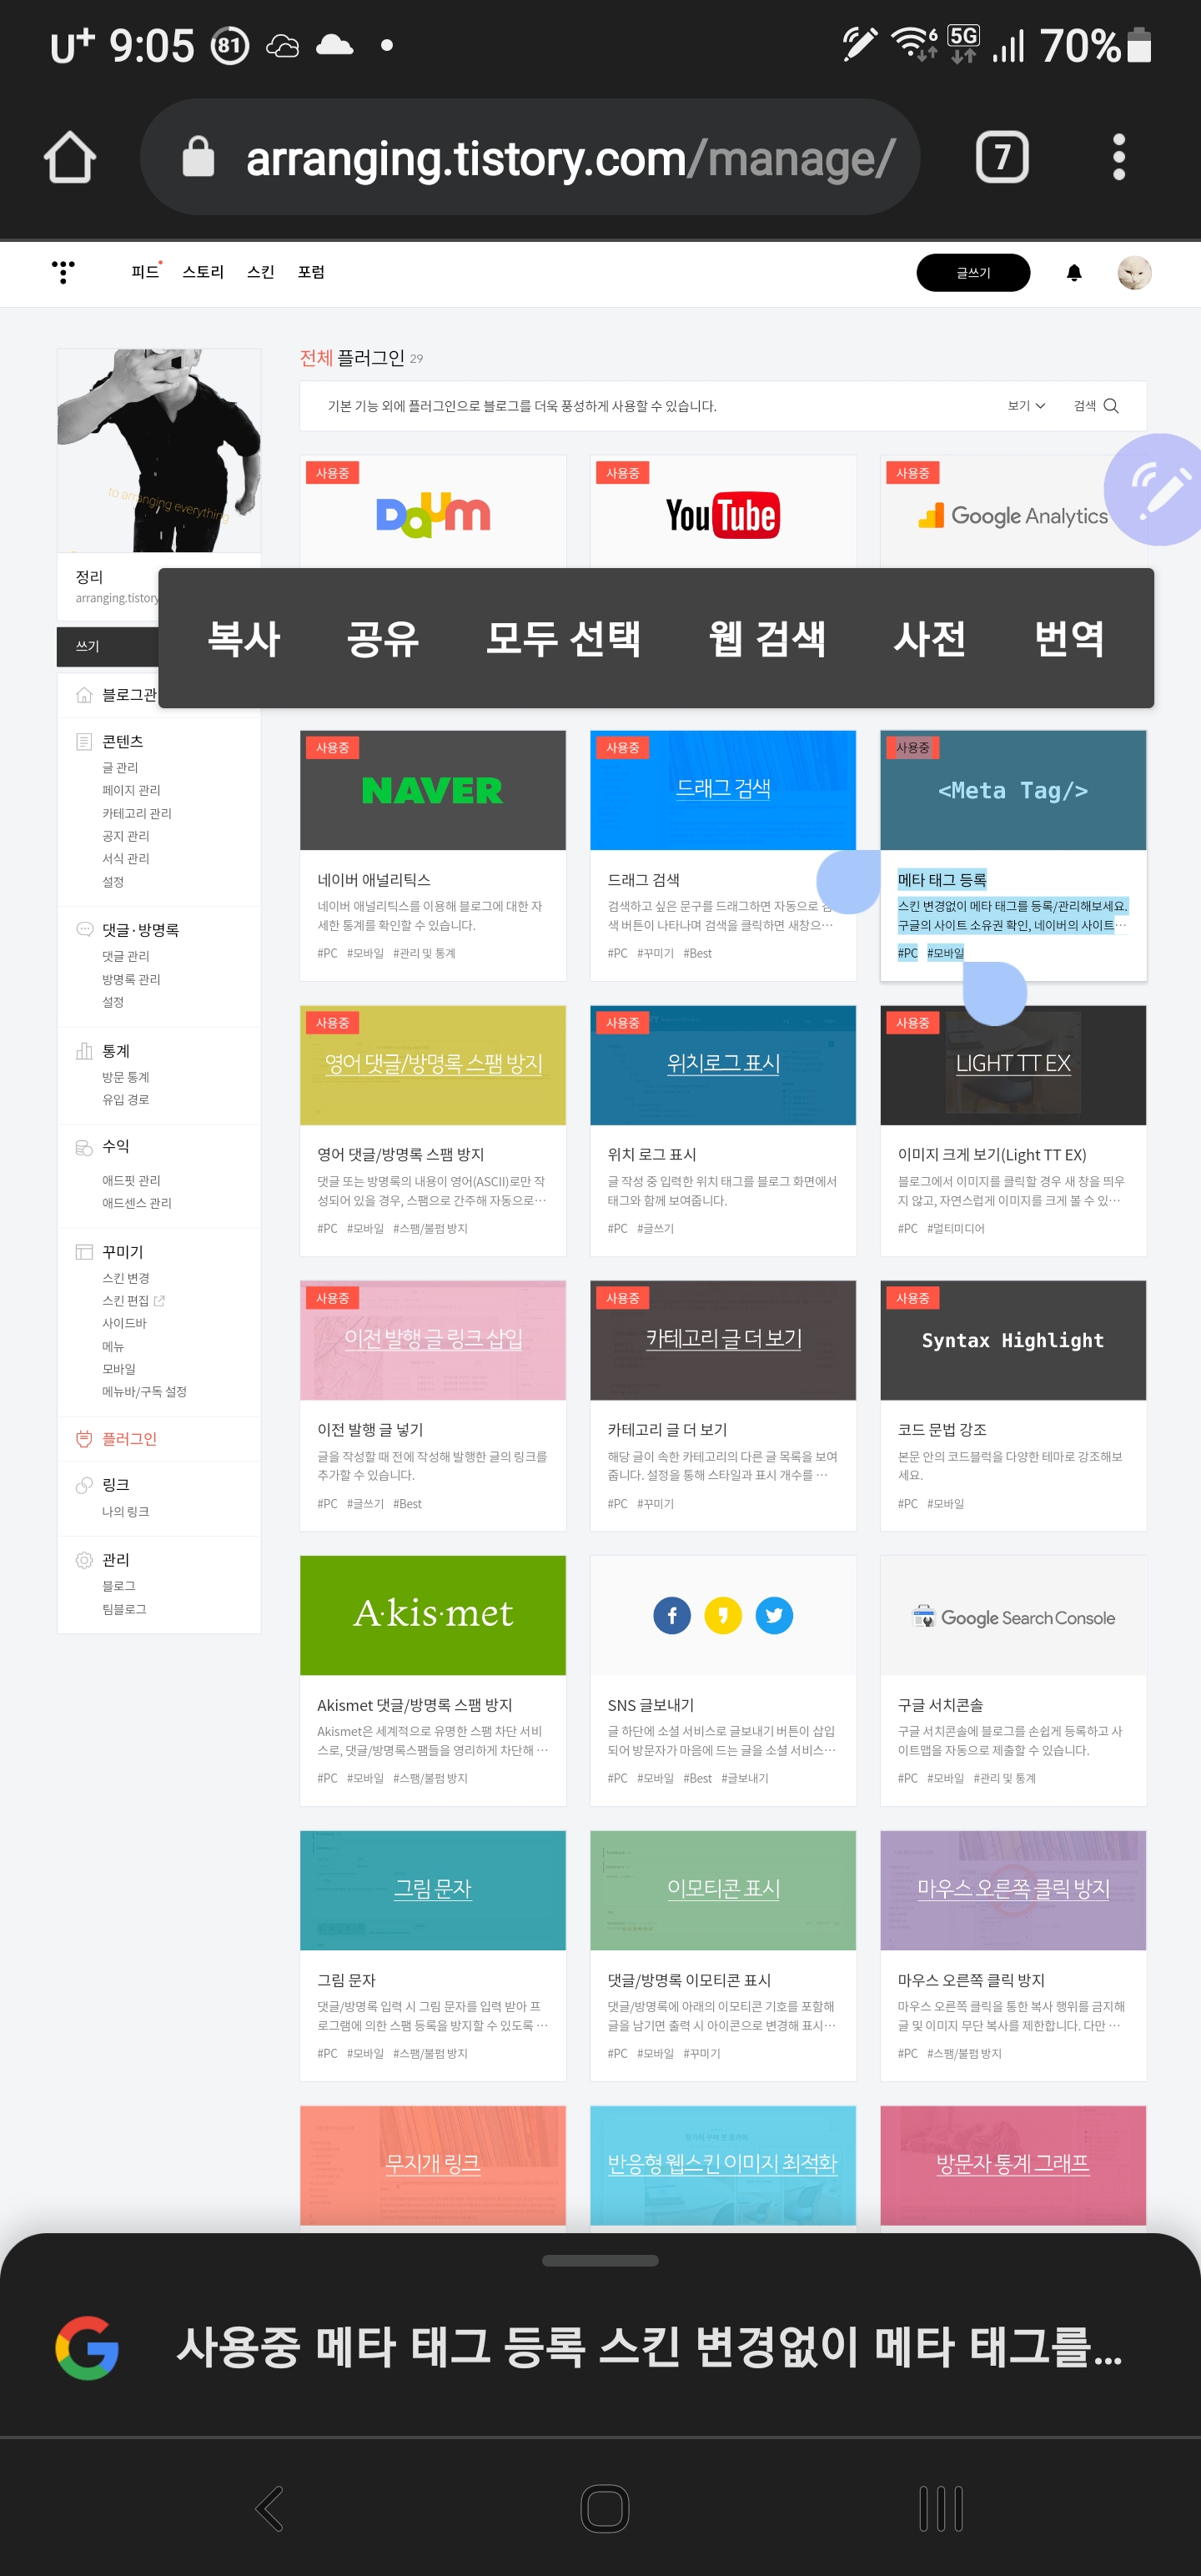This screenshot has height=2576, width=1201.
Task: Open the 그림 문자 plugin card
Action: coord(433,1955)
